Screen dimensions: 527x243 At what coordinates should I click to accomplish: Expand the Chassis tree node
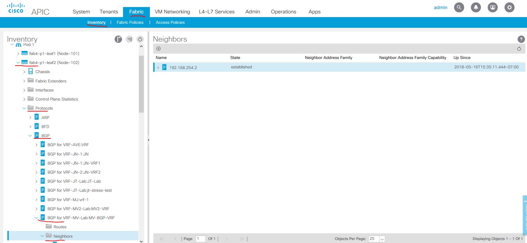click(24, 72)
